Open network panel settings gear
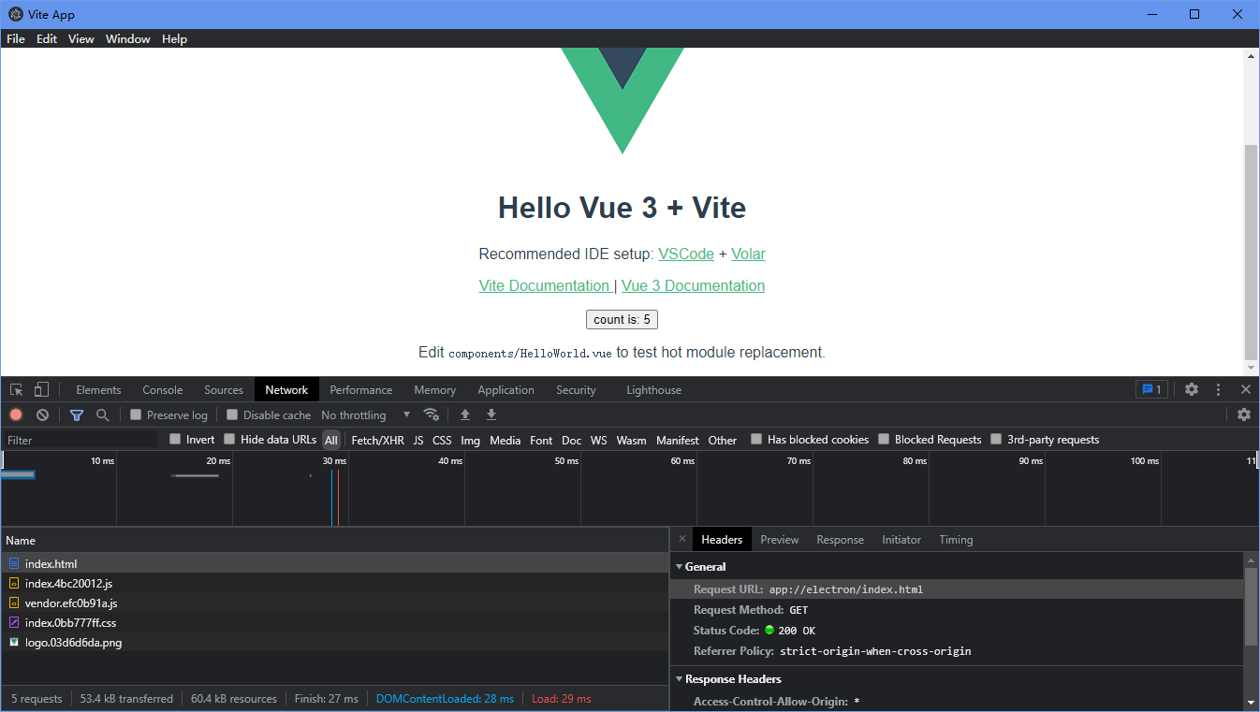 [1244, 414]
